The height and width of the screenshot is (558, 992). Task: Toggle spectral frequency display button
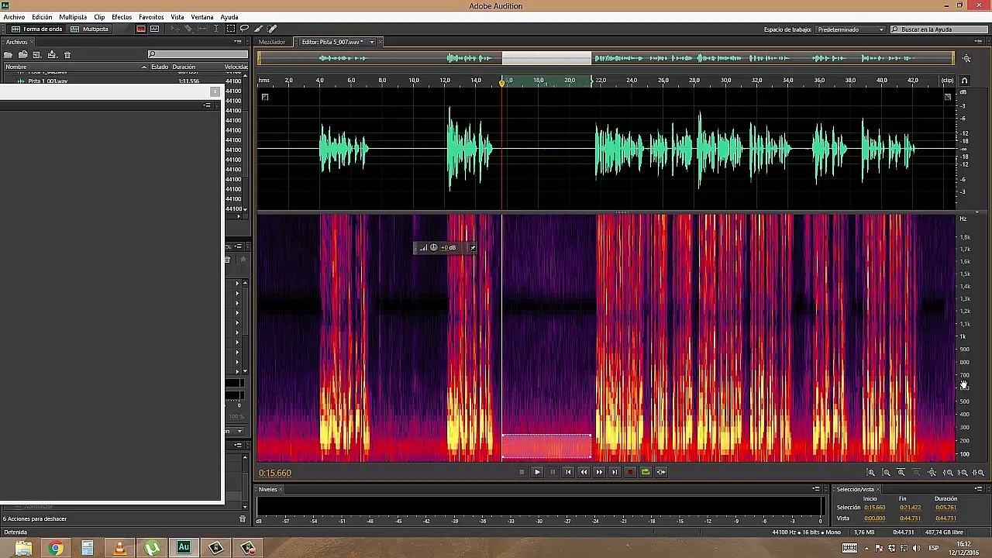[141, 29]
